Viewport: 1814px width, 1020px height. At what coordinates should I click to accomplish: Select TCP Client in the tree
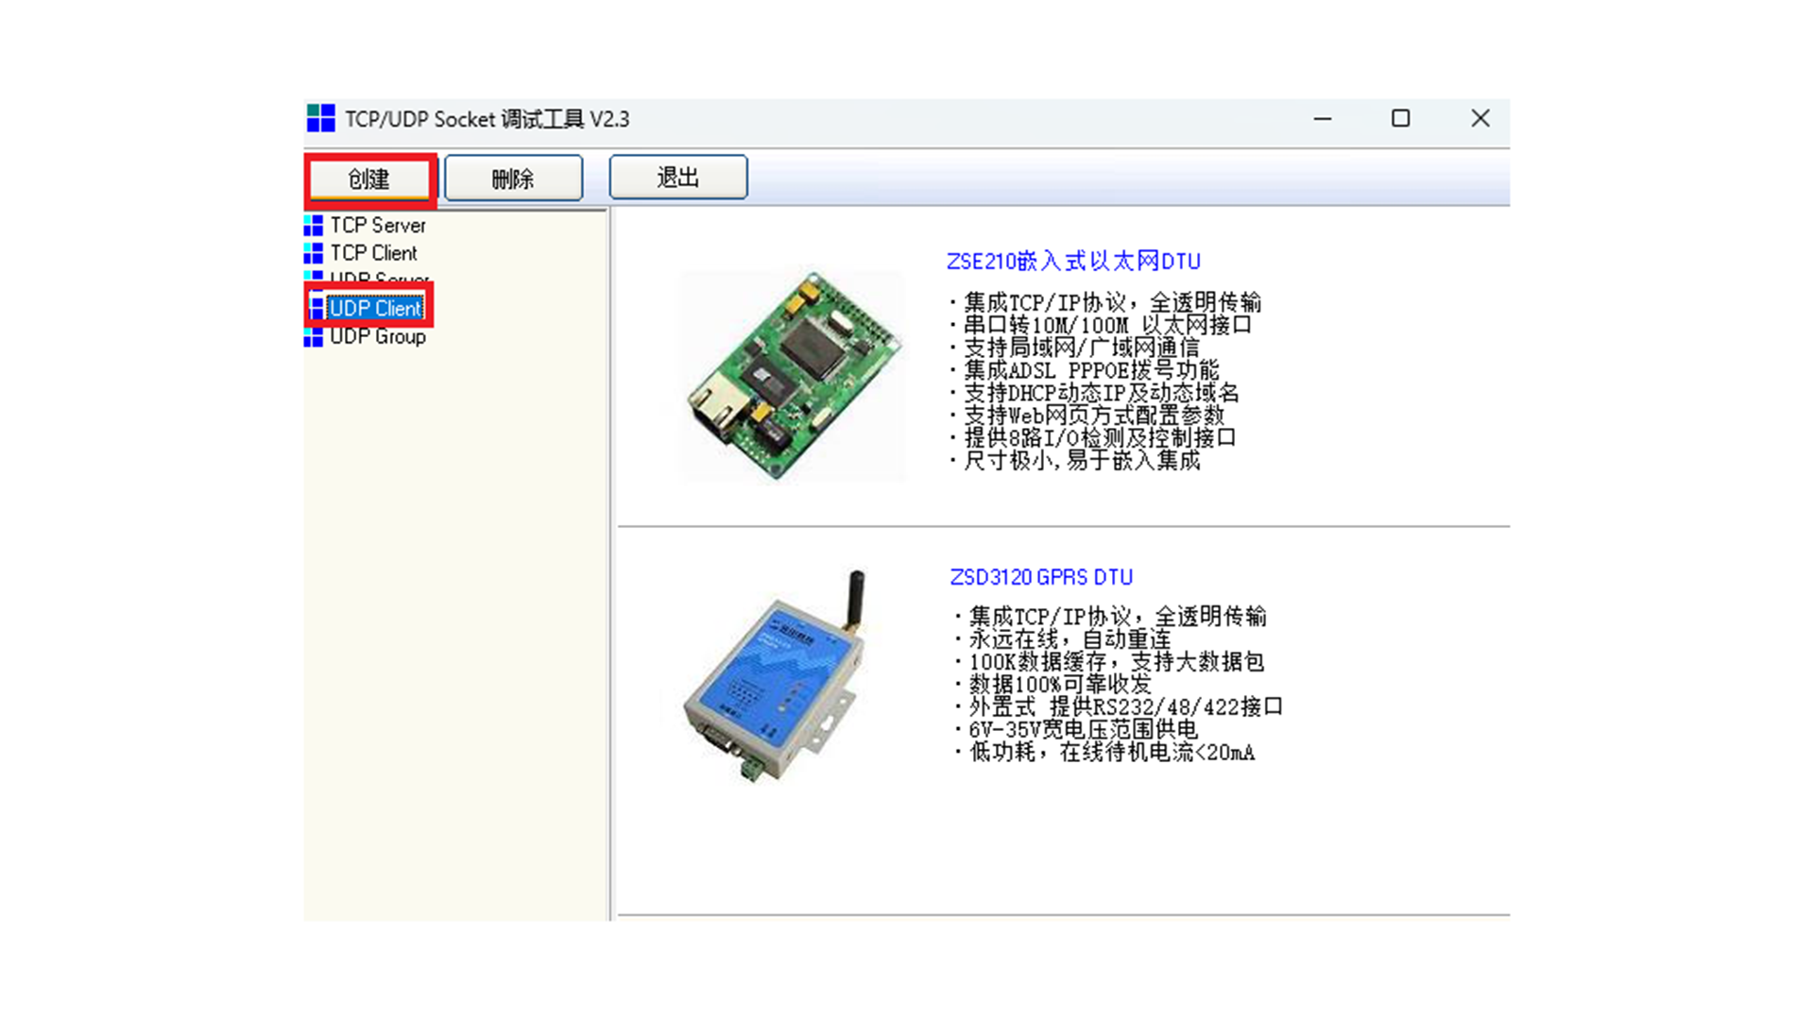(373, 253)
